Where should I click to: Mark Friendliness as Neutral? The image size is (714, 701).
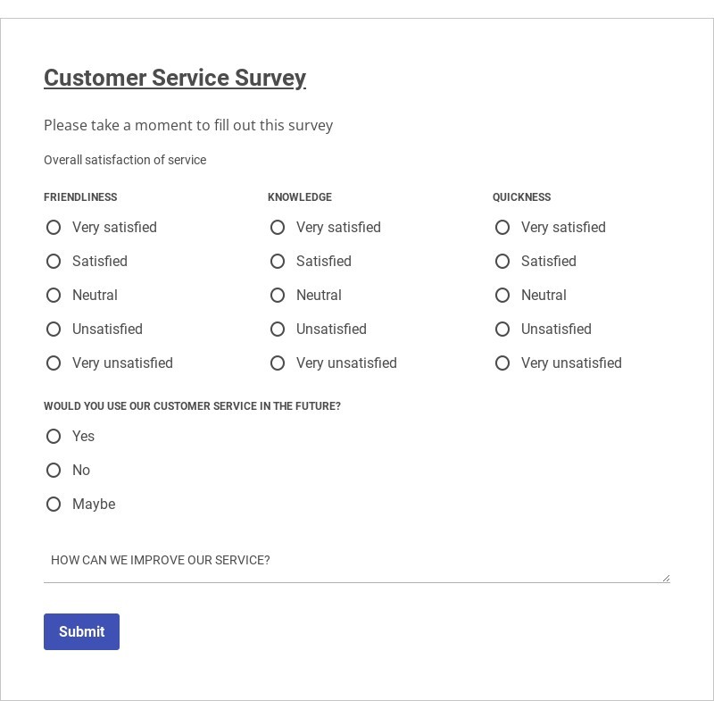point(54,296)
